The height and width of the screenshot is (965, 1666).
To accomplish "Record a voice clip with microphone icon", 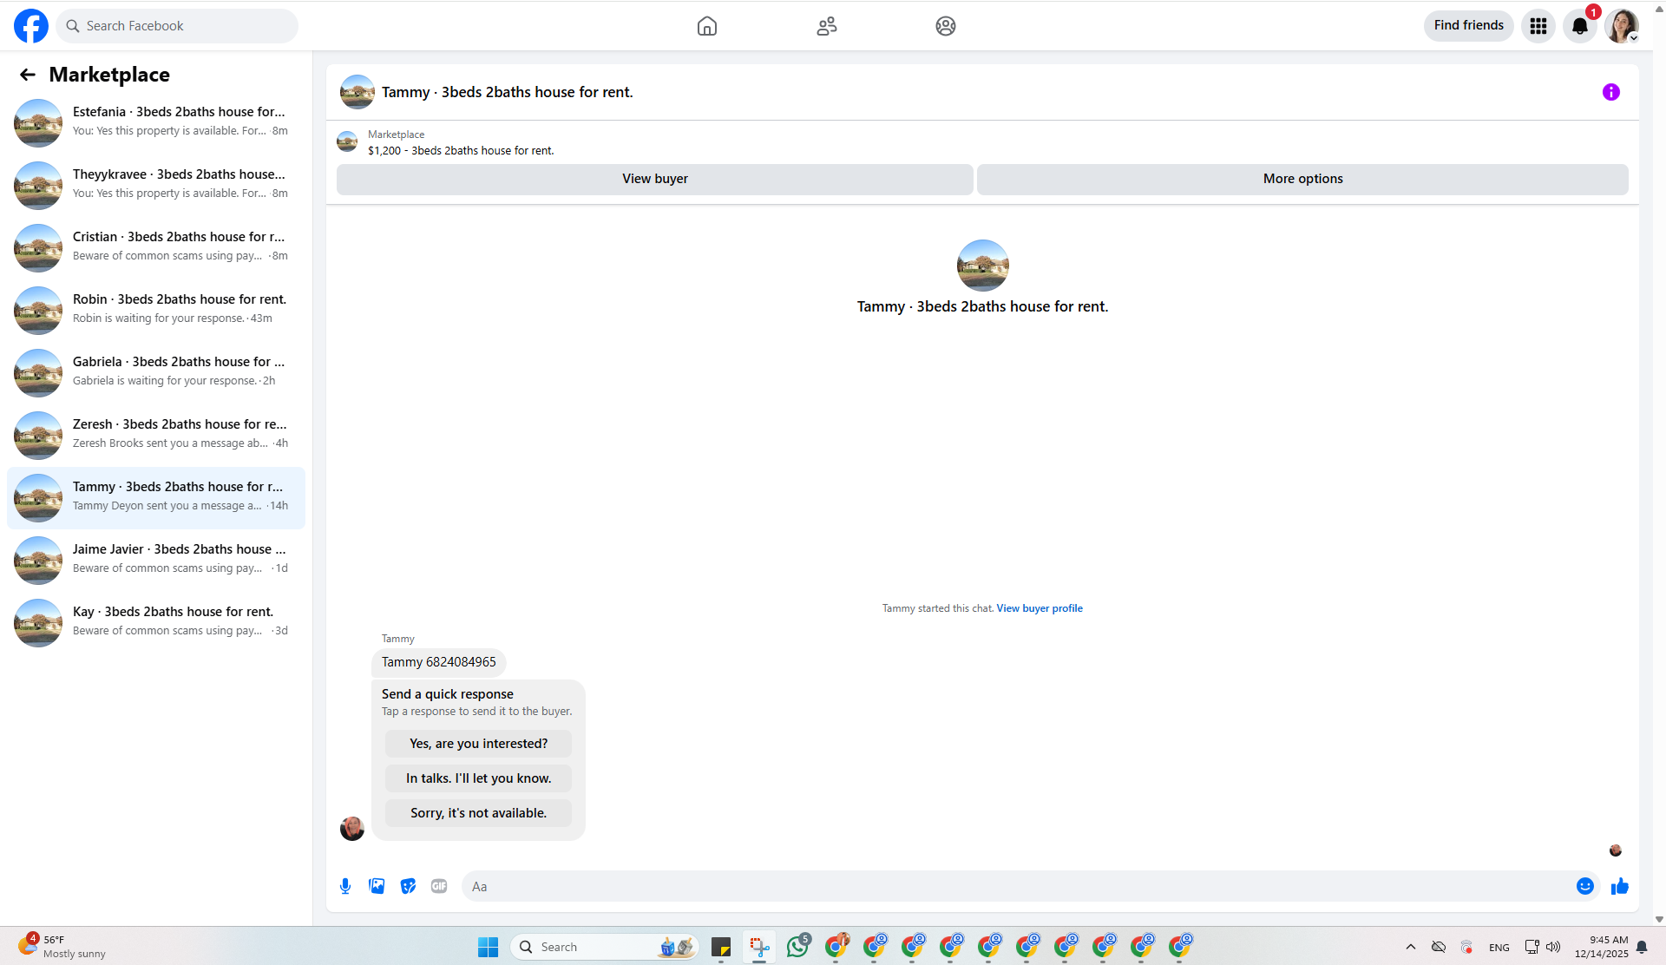I will point(345,886).
